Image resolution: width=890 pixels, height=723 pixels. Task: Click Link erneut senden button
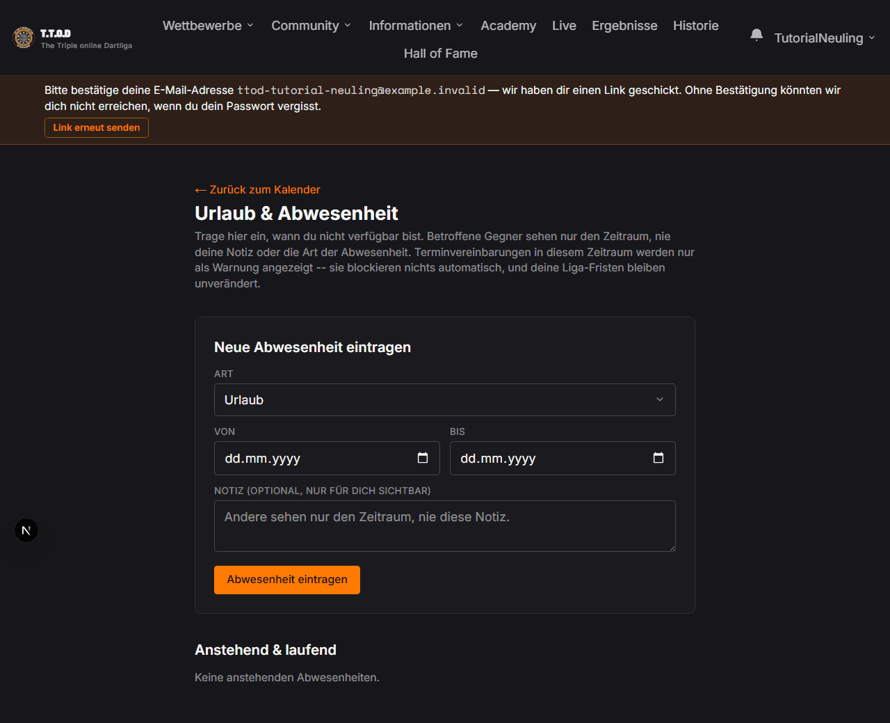(97, 128)
